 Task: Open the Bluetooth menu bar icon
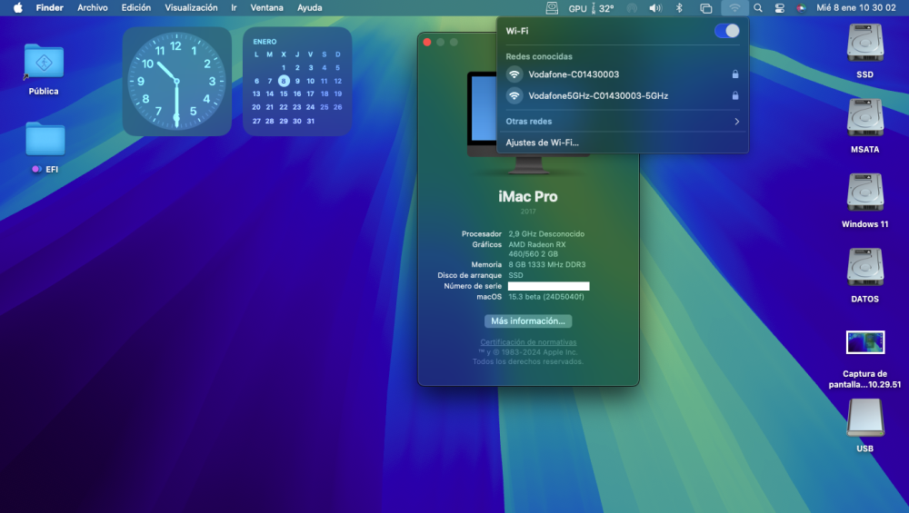[679, 8]
